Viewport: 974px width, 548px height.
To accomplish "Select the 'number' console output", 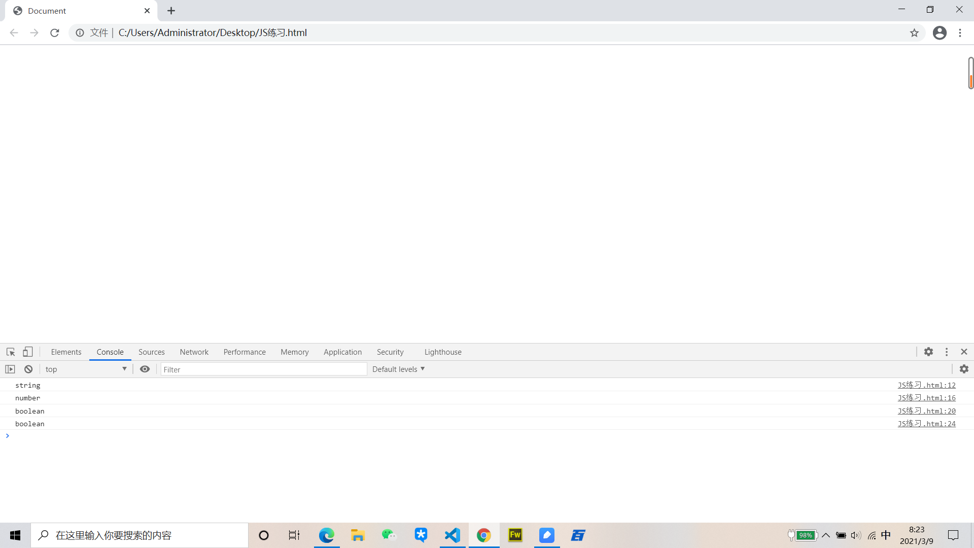I will [28, 398].
